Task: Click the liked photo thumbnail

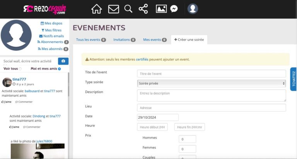Action: 38,151
